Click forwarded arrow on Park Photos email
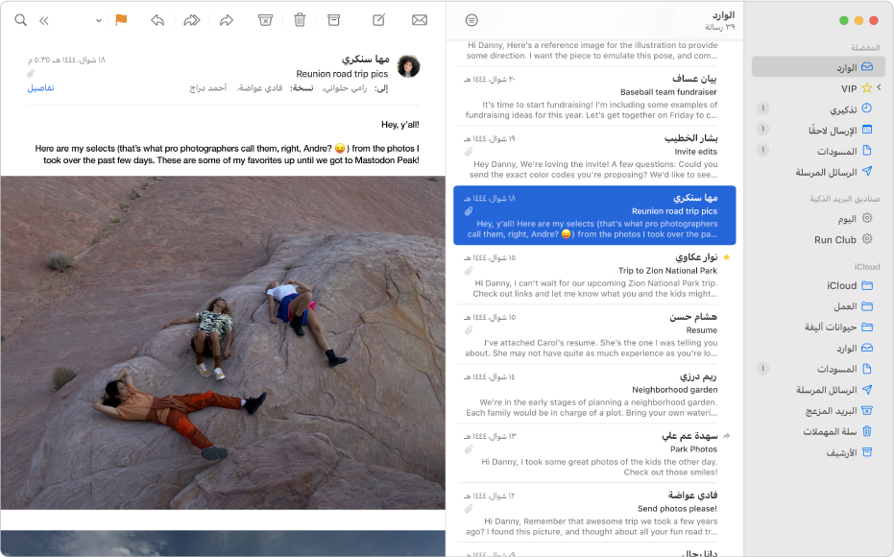894x557 pixels. [x=726, y=436]
